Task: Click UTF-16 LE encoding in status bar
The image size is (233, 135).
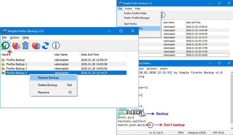Action: (218, 132)
